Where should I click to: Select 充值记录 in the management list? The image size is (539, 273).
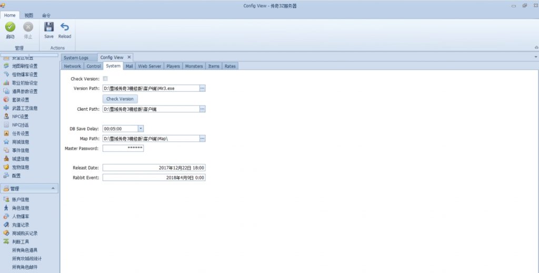coord(20,225)
